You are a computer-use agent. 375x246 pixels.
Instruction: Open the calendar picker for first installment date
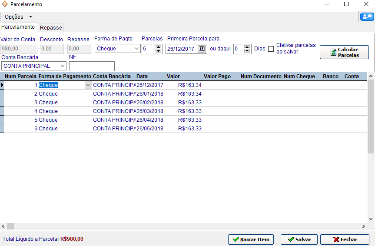202,49
